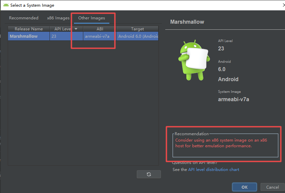Sort by the ABI column header

100,29
